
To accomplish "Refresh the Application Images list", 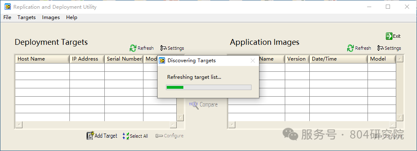I will click(359, 48).
